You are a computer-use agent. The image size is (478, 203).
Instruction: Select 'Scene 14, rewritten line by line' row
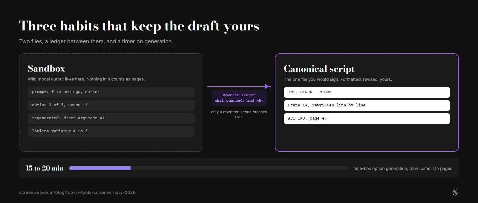click(367, 106)
